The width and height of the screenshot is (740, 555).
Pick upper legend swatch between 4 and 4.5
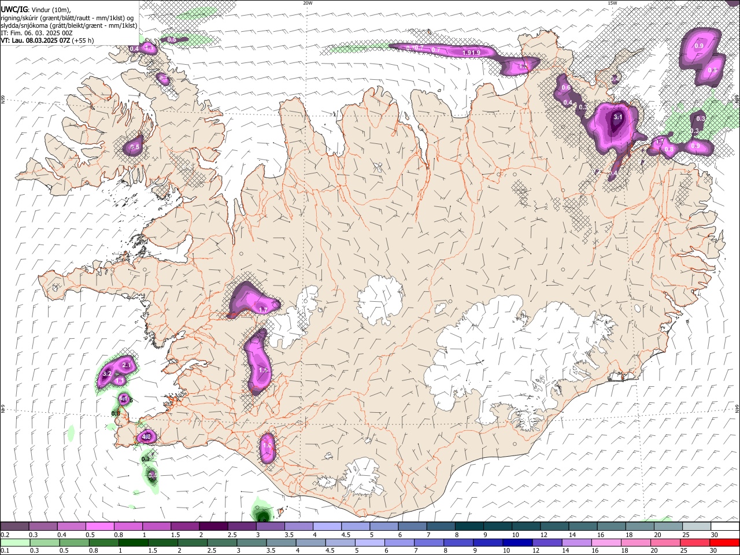pyautogui.click(x=327, y=527)
